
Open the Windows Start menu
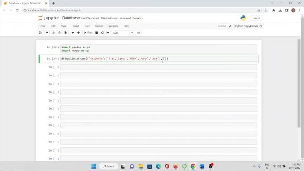[x=94, y=166]
